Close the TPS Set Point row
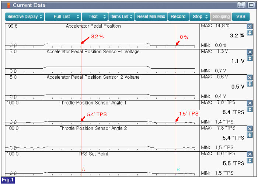The width and height of the screenshot is (258, 185). pyautogui.click(x=250, y=154)
